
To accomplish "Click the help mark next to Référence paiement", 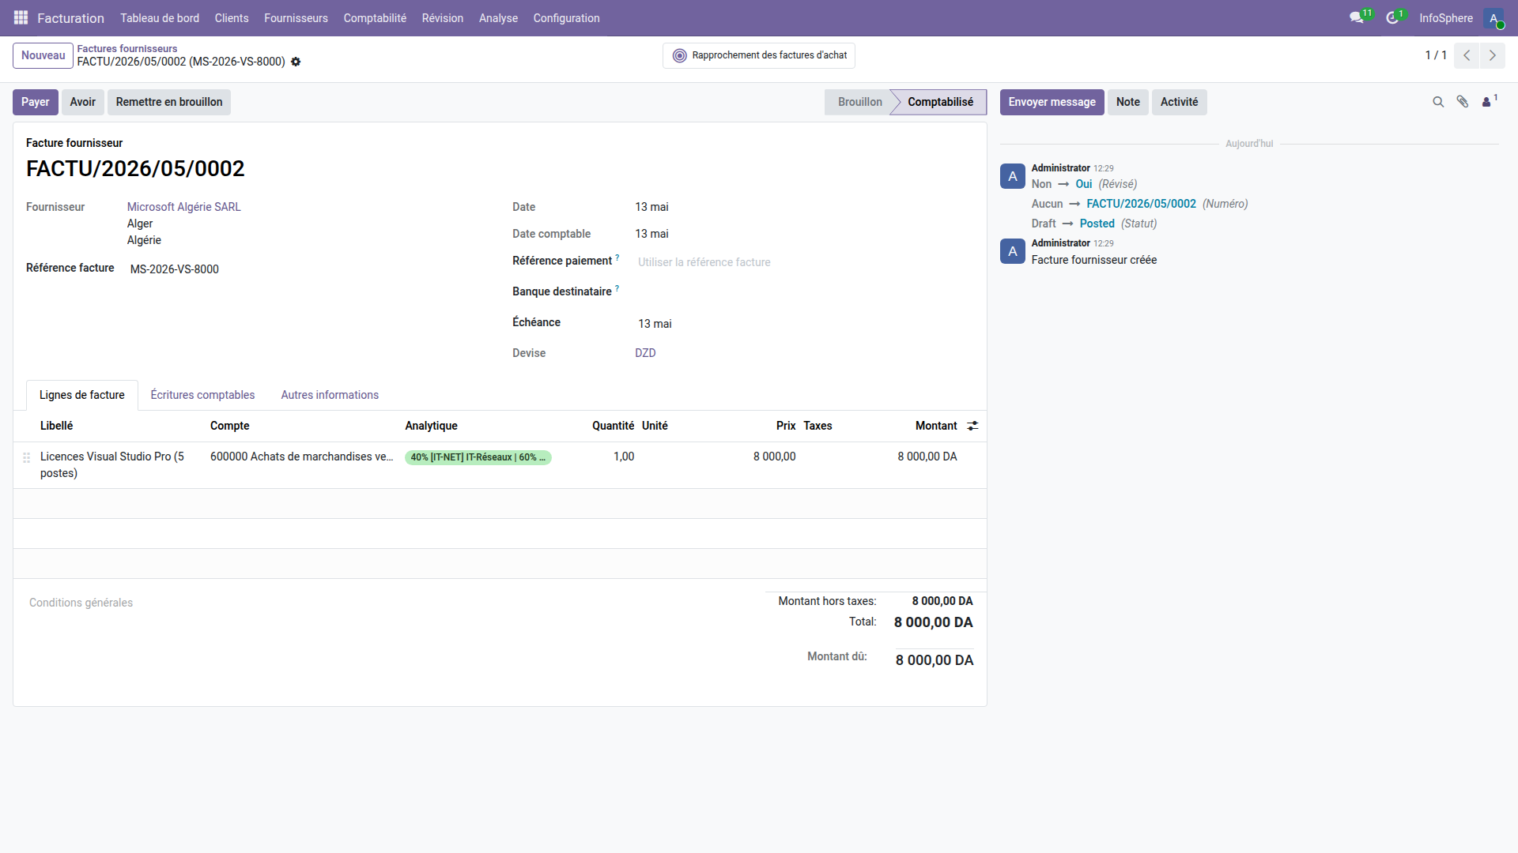I will tap(617, 257).
